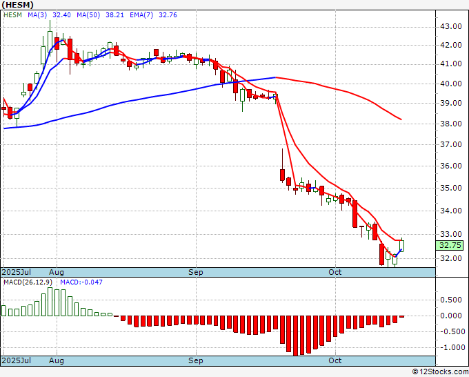Viewport: 469px width, 377px height.
Task: Open the 12Stocks.com copyright link
Action: click(x=440, y=372)
